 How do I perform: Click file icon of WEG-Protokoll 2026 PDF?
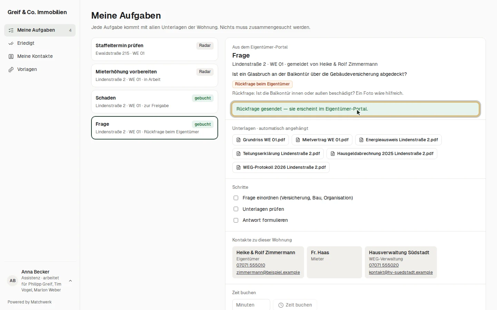(x=238, y=167)
